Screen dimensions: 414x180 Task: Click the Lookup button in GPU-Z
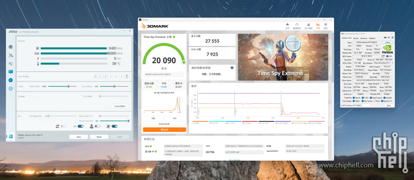coord(388,43)
